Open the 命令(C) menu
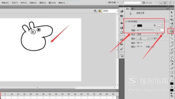Screen dimensions: 175x99 point(24,3)
